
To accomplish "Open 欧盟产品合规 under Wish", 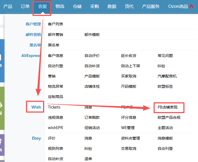I will (x=169, y=117).
